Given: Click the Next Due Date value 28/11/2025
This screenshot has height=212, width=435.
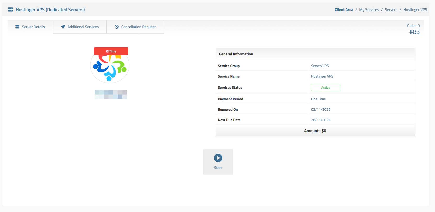Looking at the screenshot, I should point(321,120).
